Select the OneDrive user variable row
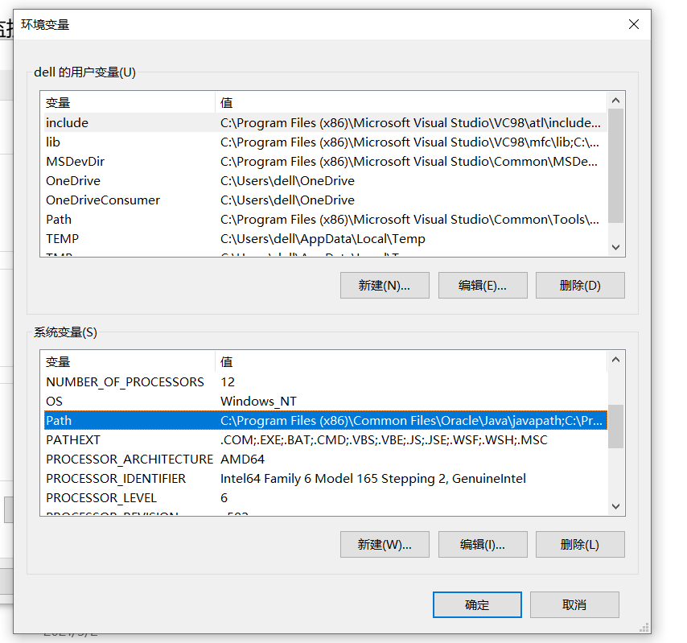 click(x=326, y=180)
